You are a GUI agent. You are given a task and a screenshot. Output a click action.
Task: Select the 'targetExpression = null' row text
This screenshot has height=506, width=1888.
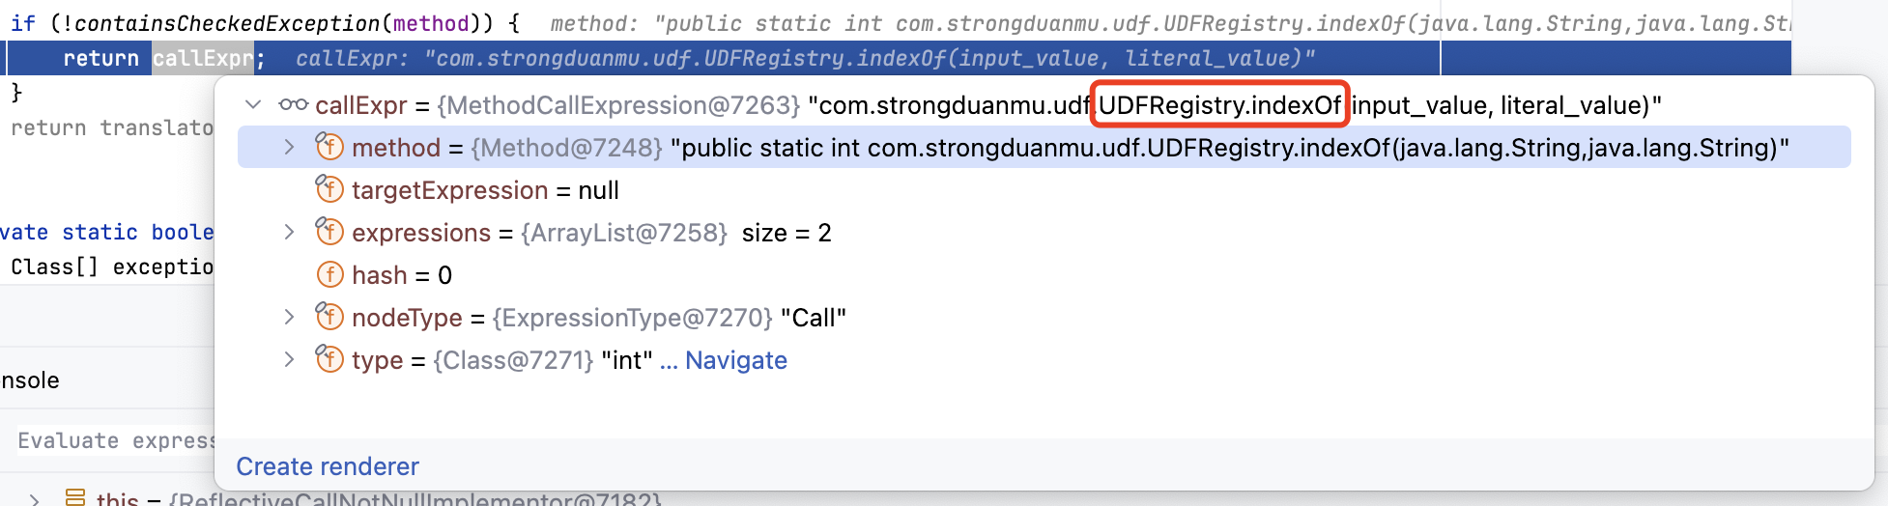point(485,190)
